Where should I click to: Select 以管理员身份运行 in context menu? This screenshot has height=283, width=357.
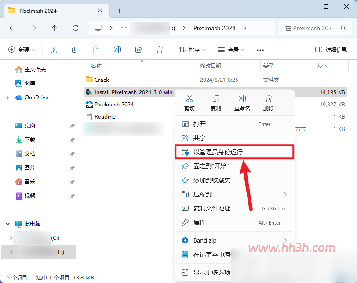234,152
